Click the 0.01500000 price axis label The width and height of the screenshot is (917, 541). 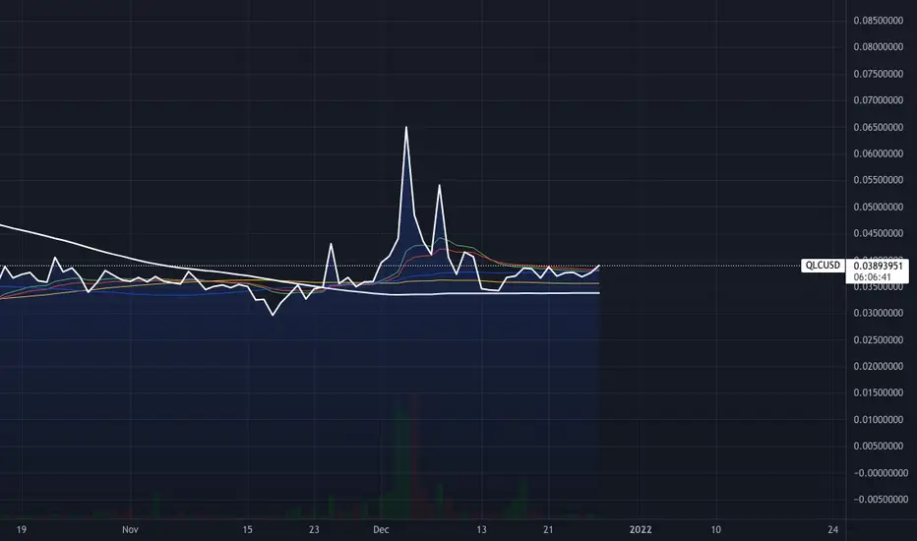tap(879, 392)
